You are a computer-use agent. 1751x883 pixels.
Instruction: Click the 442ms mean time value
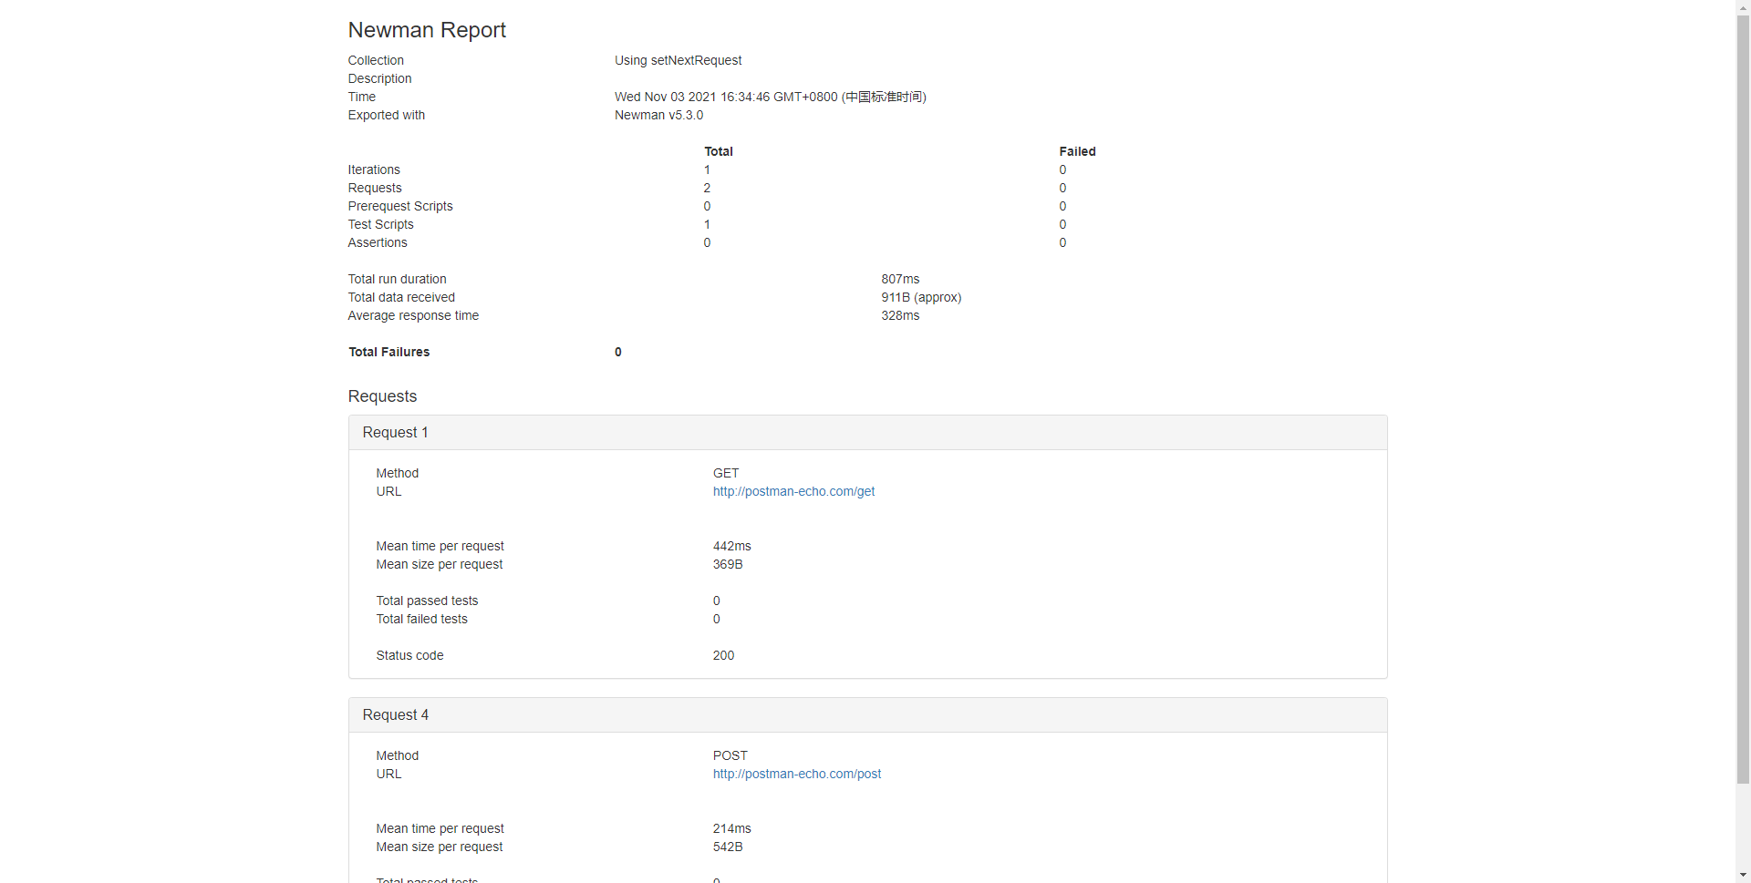[731, 546]
